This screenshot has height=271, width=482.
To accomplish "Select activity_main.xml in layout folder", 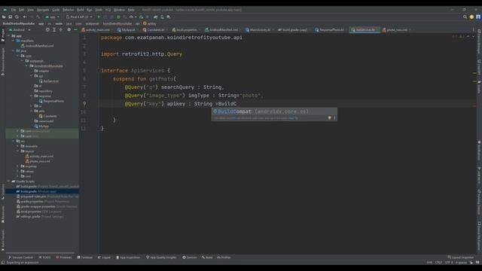I will tap(39, 156).
